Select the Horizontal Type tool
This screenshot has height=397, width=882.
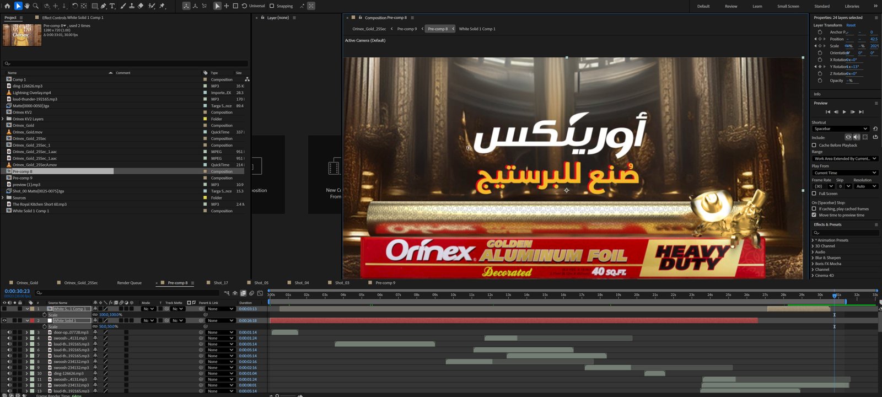pos(112,6)
